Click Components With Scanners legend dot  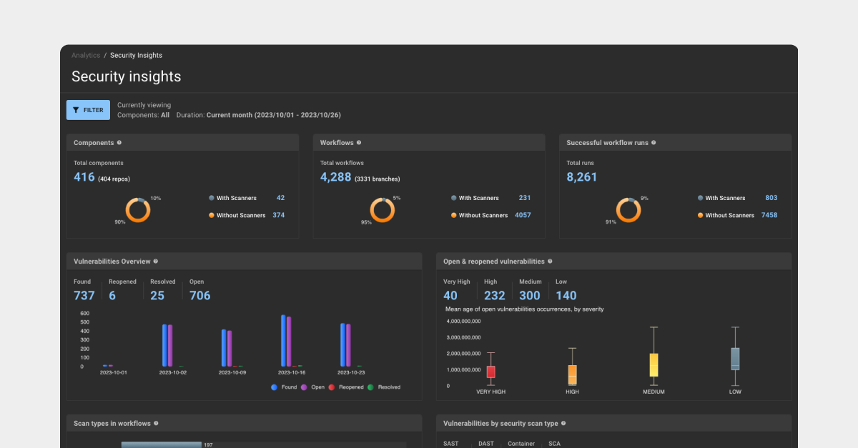click(212, 198)
